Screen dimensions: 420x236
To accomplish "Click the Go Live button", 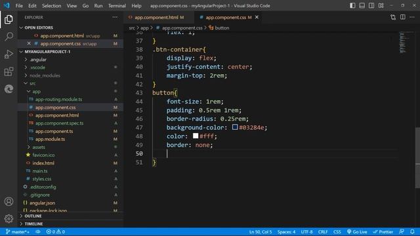I will point(357,231).
